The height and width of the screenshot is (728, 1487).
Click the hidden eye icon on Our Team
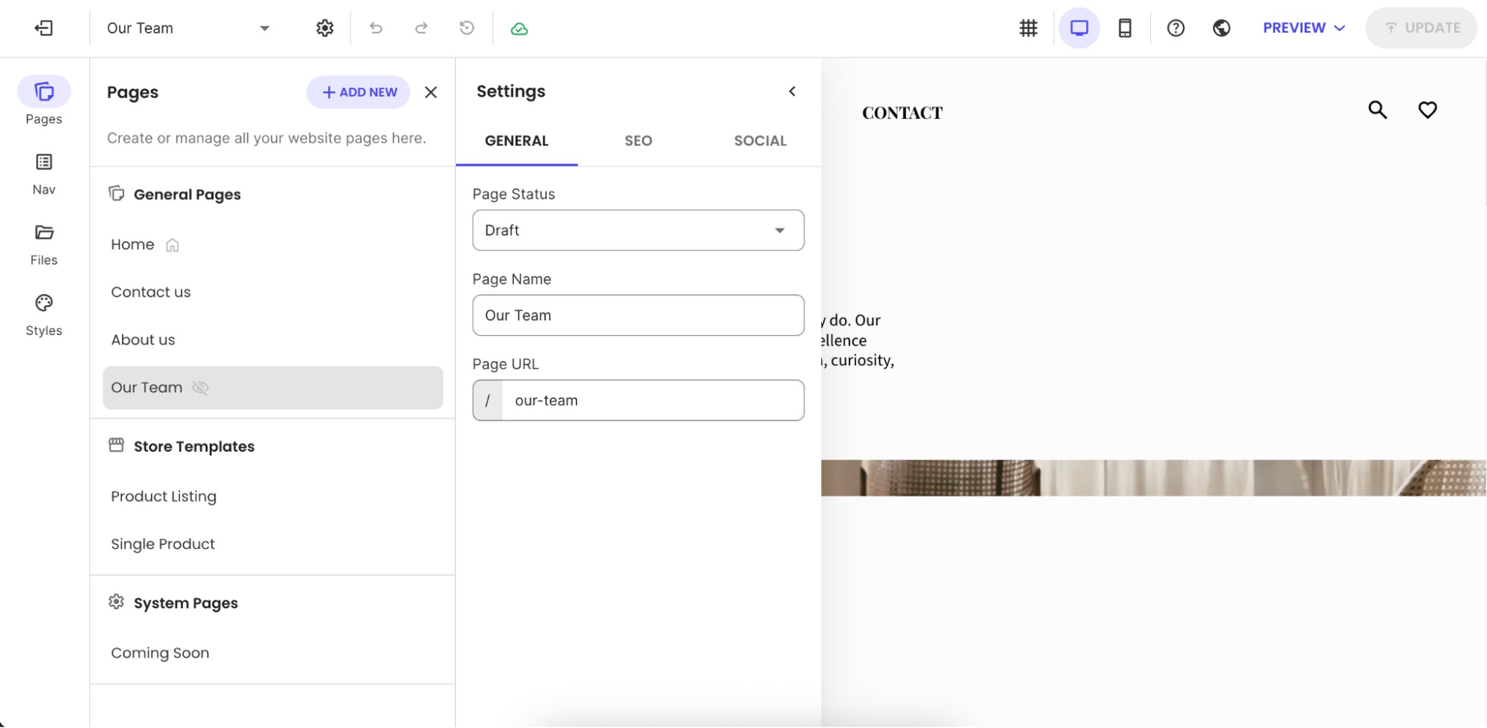coord(200,388)
